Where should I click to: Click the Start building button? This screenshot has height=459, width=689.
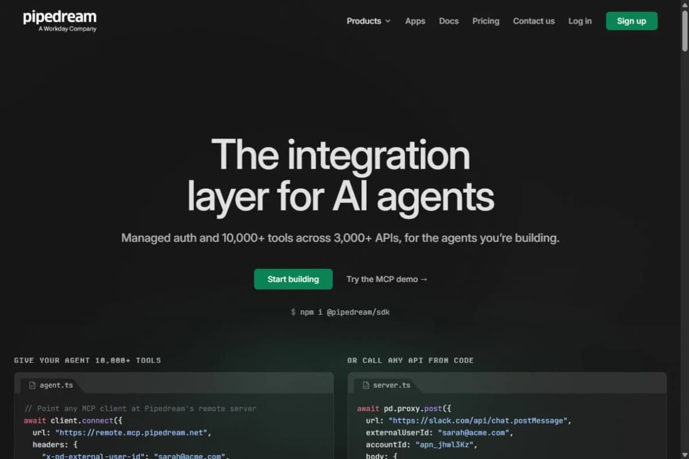click(293, 279)
